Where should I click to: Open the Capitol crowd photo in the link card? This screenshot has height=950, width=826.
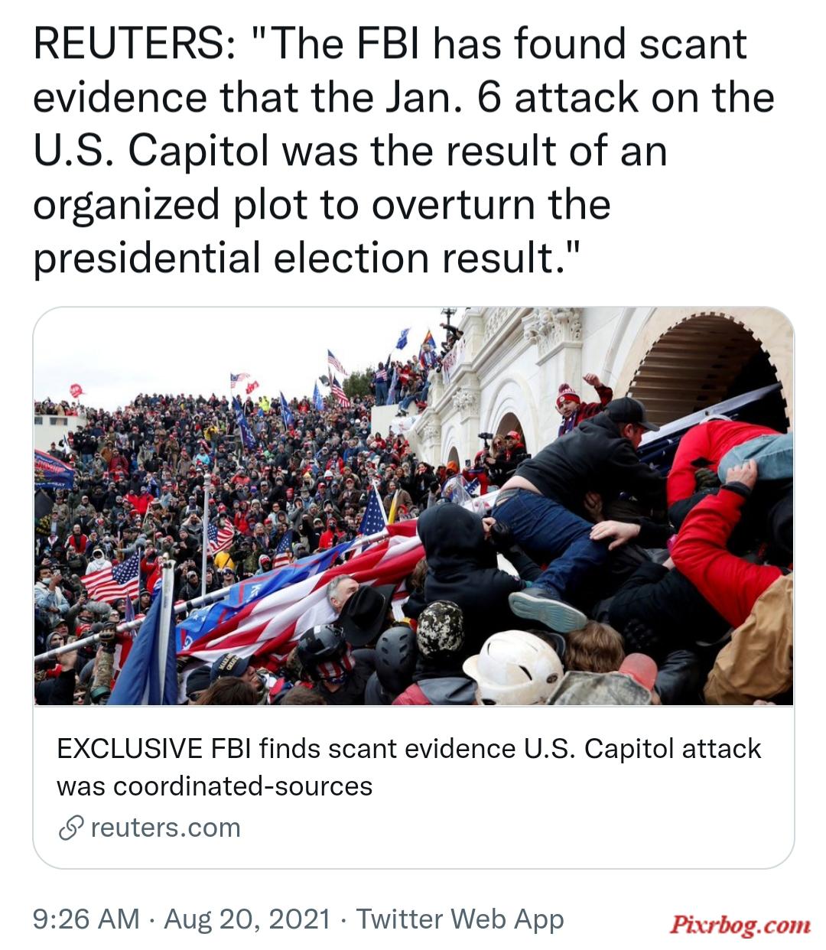pos(413,506)
